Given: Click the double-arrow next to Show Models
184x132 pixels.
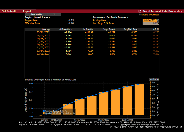Looking at the screenshot, I should click(54, 14).
